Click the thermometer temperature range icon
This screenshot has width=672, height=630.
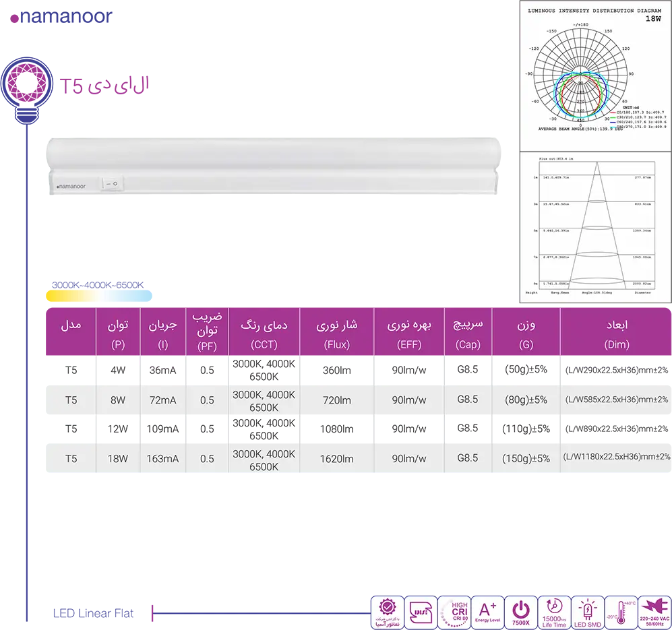click(x=621, y=612)
